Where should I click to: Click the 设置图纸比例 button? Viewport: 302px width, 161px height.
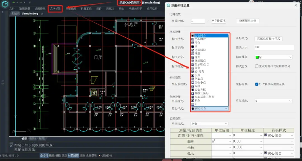click(x=248, y=21)
